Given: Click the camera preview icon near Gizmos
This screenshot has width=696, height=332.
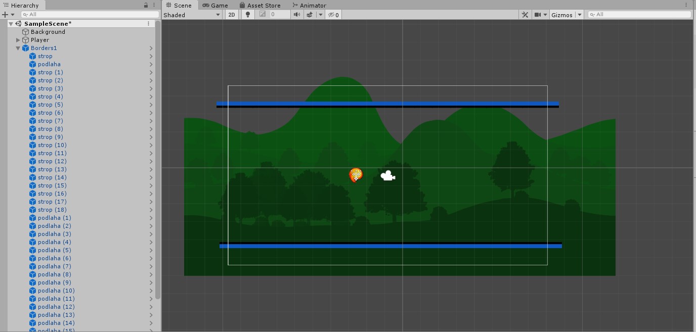Looking at the screenshot, I should coord(537,15).
